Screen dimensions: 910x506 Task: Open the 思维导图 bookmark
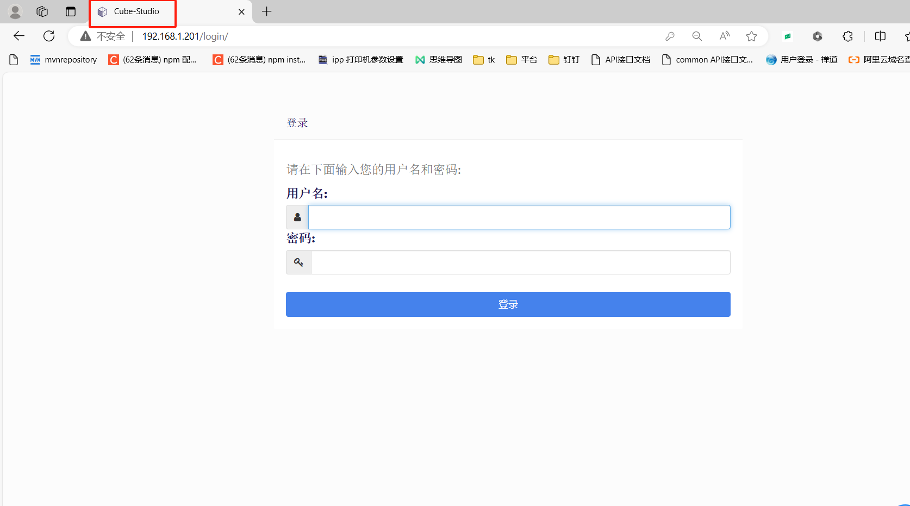click(439, 60)
